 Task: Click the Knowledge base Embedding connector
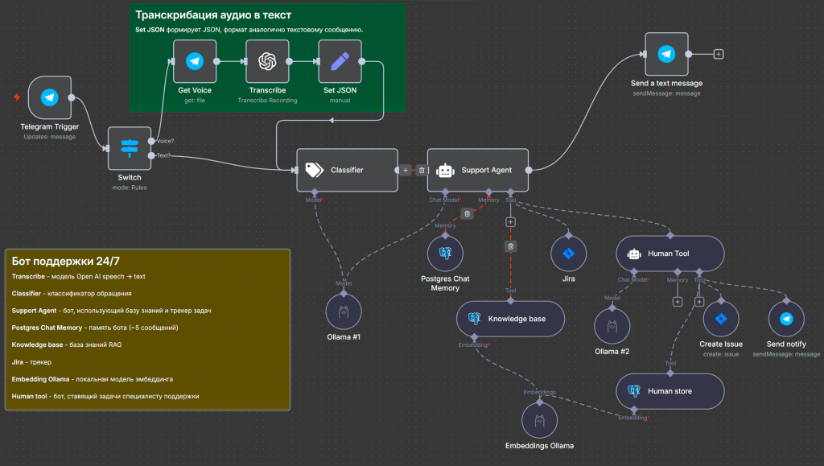475,337
